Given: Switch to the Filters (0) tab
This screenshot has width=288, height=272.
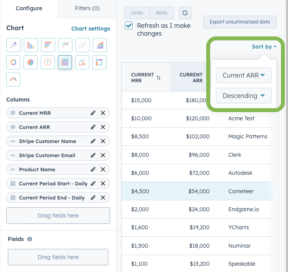Looking at the screenshot, I should pos(87,8).
